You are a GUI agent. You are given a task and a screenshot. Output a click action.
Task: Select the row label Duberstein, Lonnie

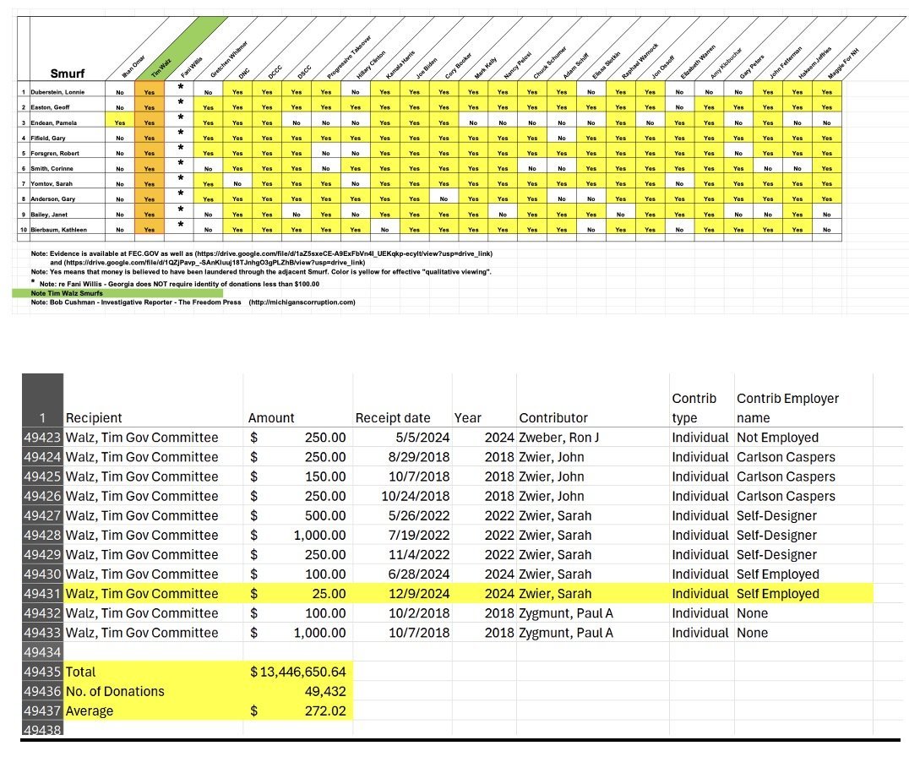pyautogui.click(x=59, y=90)
